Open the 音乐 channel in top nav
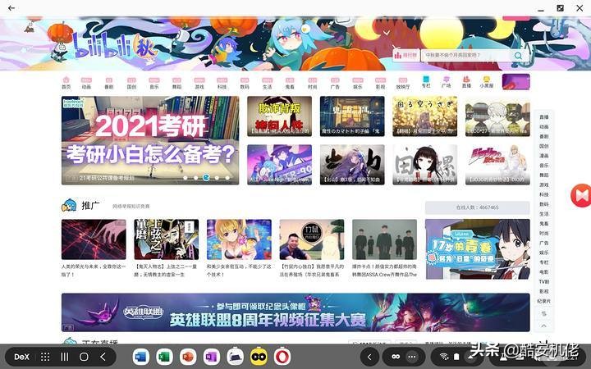The width and height of the screenshot is (591, 369). [154, 83]
